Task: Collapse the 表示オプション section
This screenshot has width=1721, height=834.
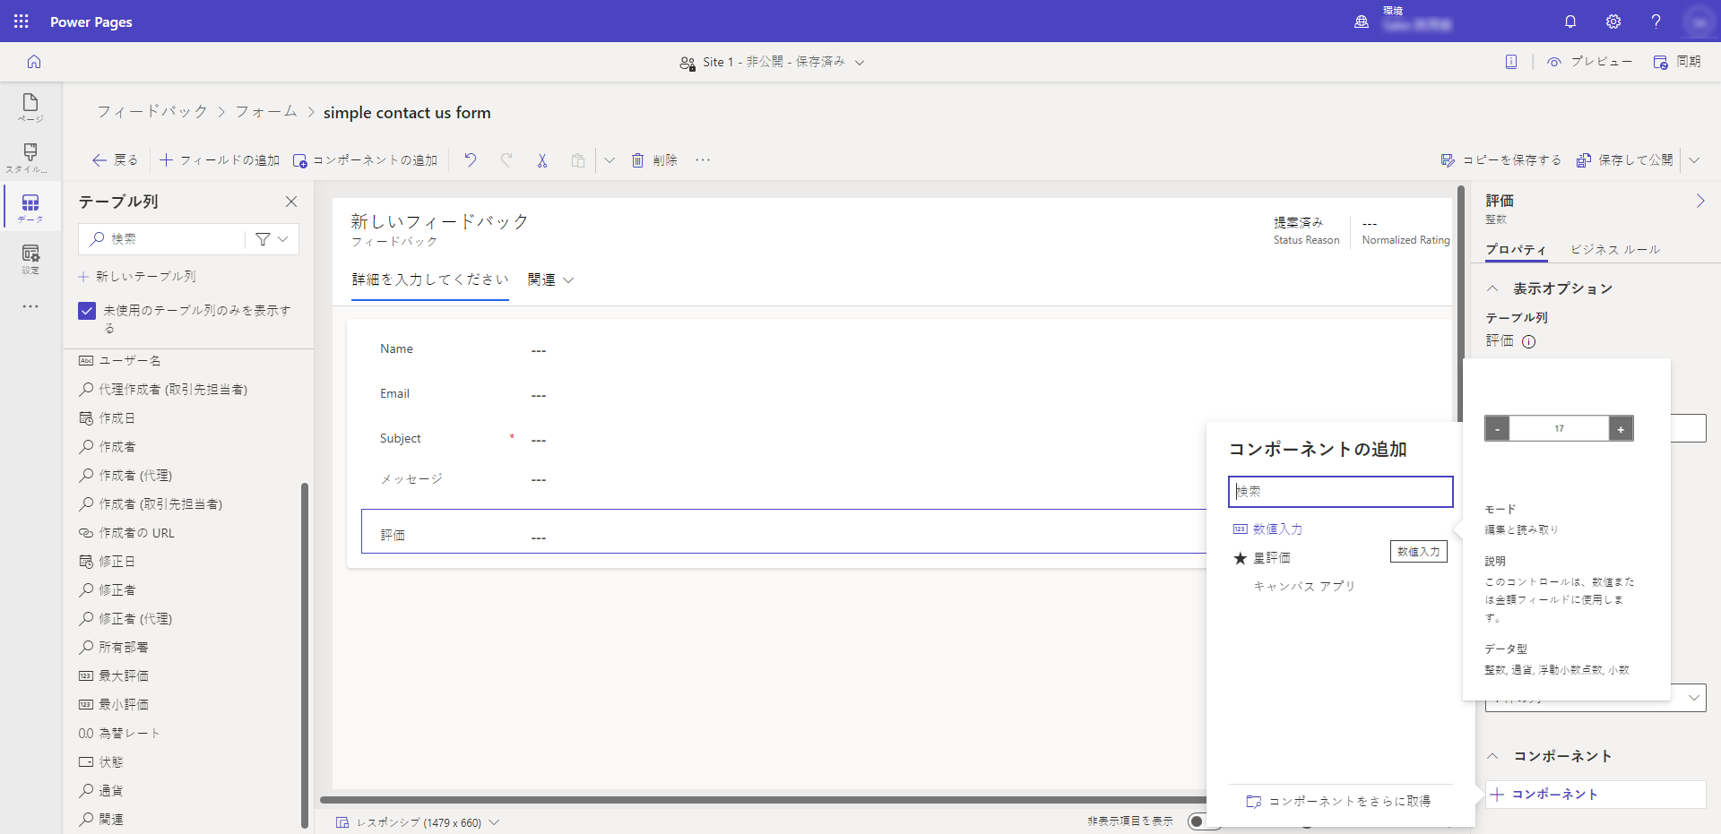Action: (1492, 288)
